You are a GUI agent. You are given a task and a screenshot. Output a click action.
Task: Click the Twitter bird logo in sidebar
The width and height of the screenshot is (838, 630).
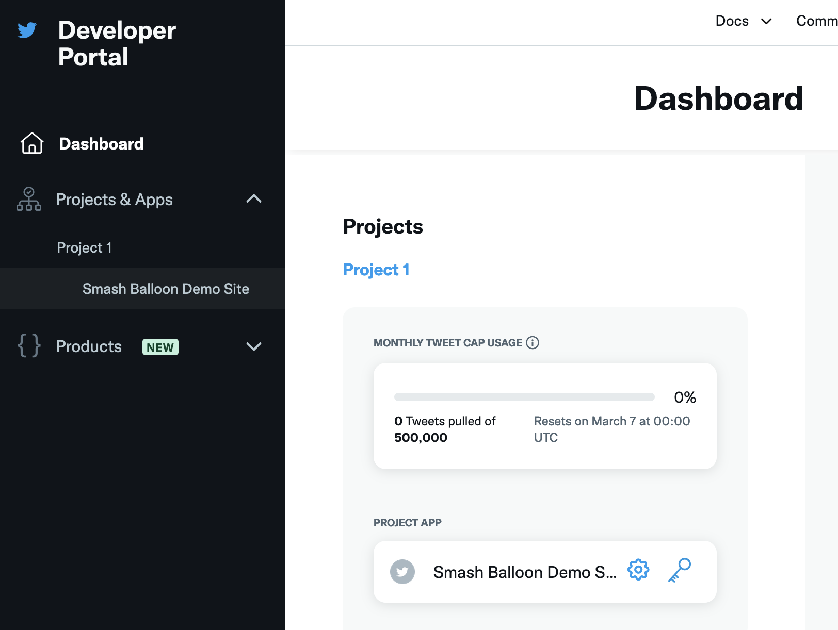tap(27, 30)
